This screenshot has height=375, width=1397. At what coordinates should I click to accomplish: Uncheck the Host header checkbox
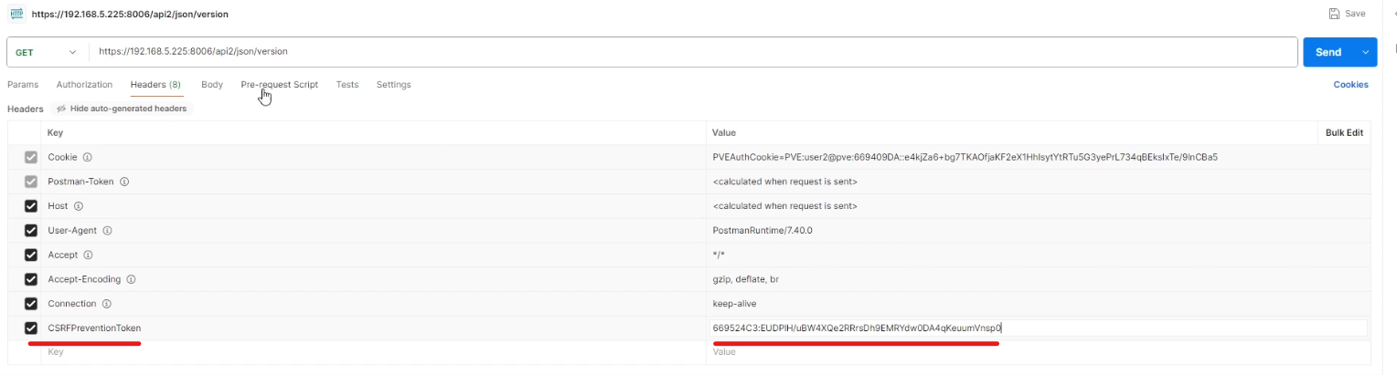(x=30, y=206)
